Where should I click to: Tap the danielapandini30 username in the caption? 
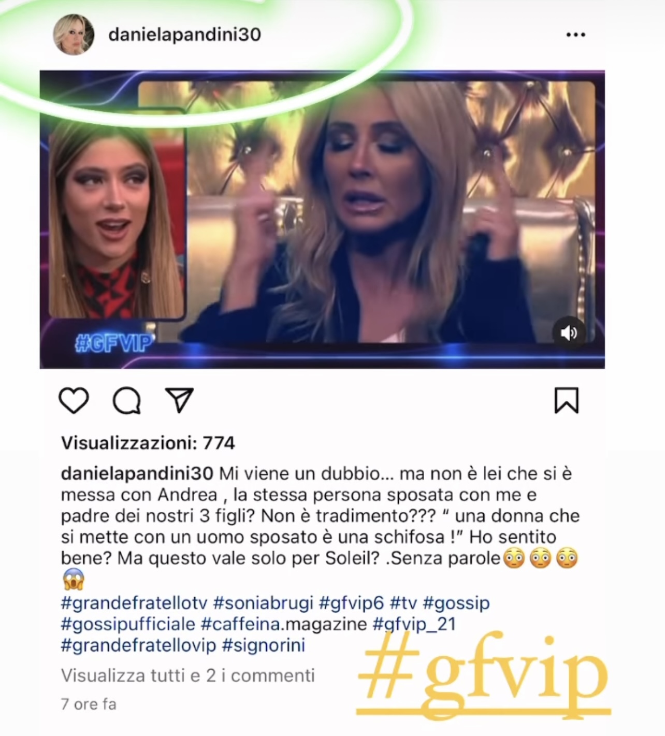137,473
